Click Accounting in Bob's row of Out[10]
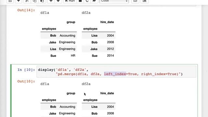The image size is (208, 117). click(67, 107)
